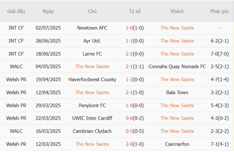Screen dimensions: 234x152
Task: Click Cambrian Clydach team name
Action: tap(92, 131)
